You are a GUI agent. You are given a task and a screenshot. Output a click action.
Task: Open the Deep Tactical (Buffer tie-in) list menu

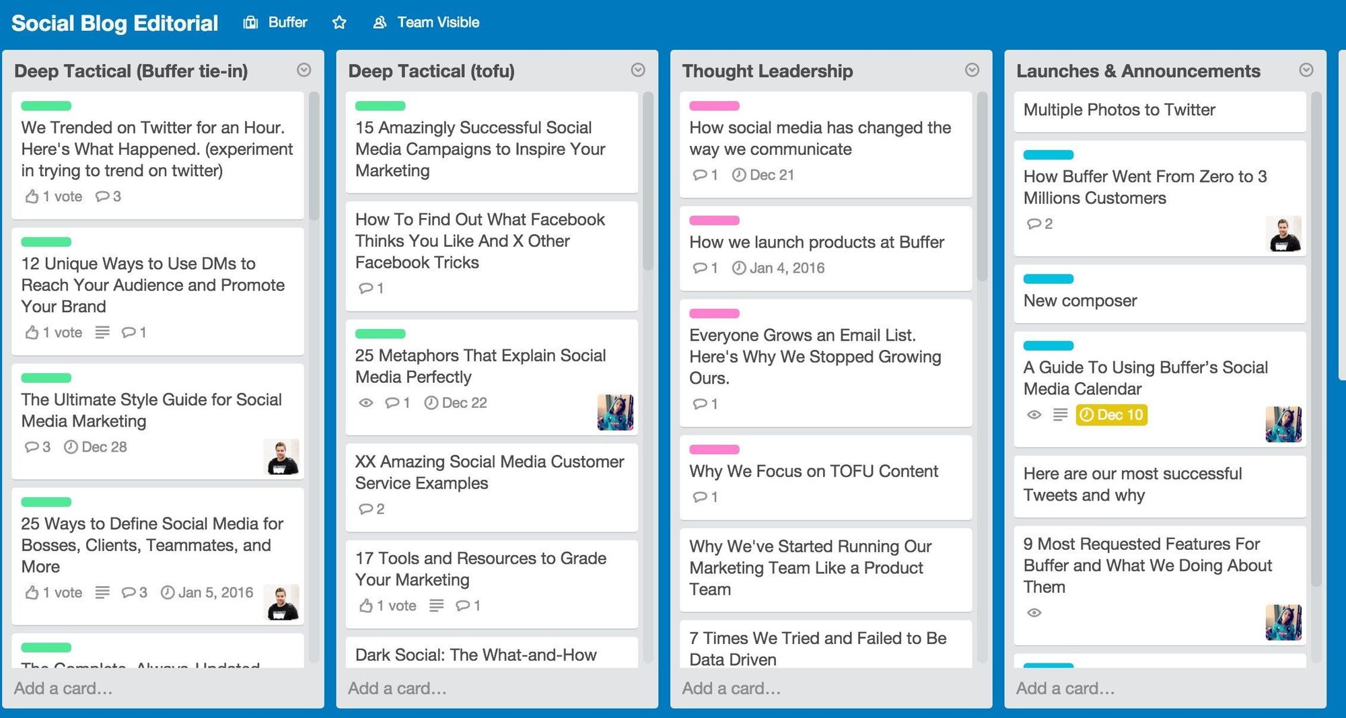(x=304, y=70)
